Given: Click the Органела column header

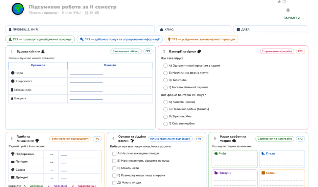Looking at the screenshot, I should [x=38, y=65].
